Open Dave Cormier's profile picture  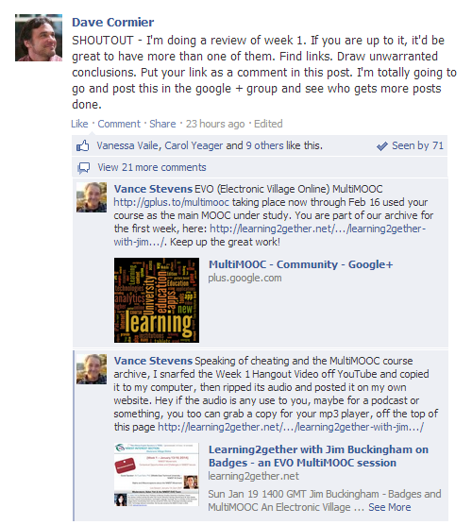[39, 38]
